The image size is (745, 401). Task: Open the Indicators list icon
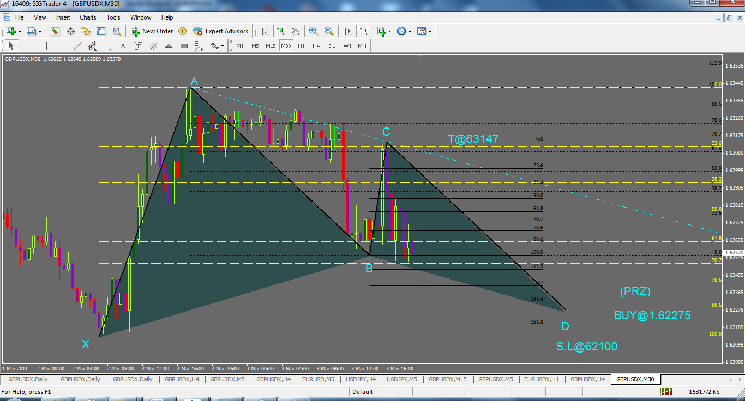click(x=381, y=31)
